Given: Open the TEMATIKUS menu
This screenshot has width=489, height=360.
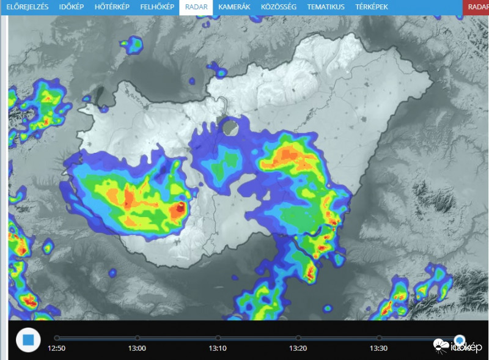Looking at the screenshot, I should (326, 7).
